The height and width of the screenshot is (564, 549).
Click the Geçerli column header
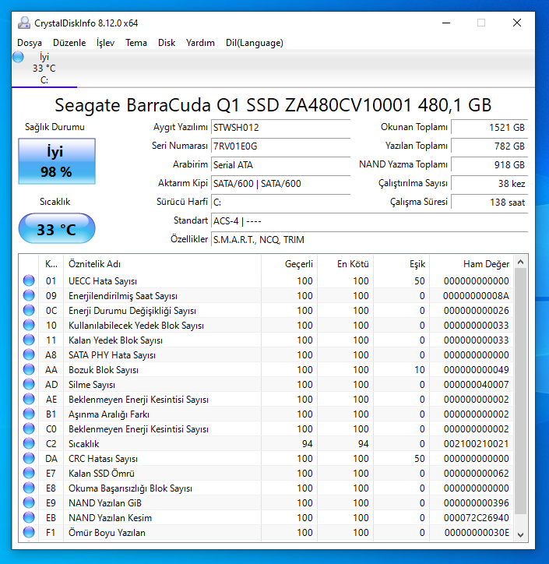point(289,264)
